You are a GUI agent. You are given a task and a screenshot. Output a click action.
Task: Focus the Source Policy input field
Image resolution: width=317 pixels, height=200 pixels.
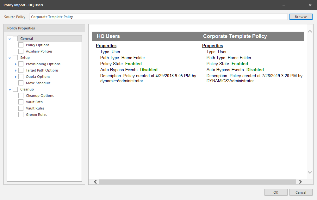click(x=158, y=17)
